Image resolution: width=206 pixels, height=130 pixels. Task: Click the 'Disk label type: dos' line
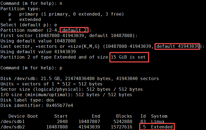pos(27,100)
